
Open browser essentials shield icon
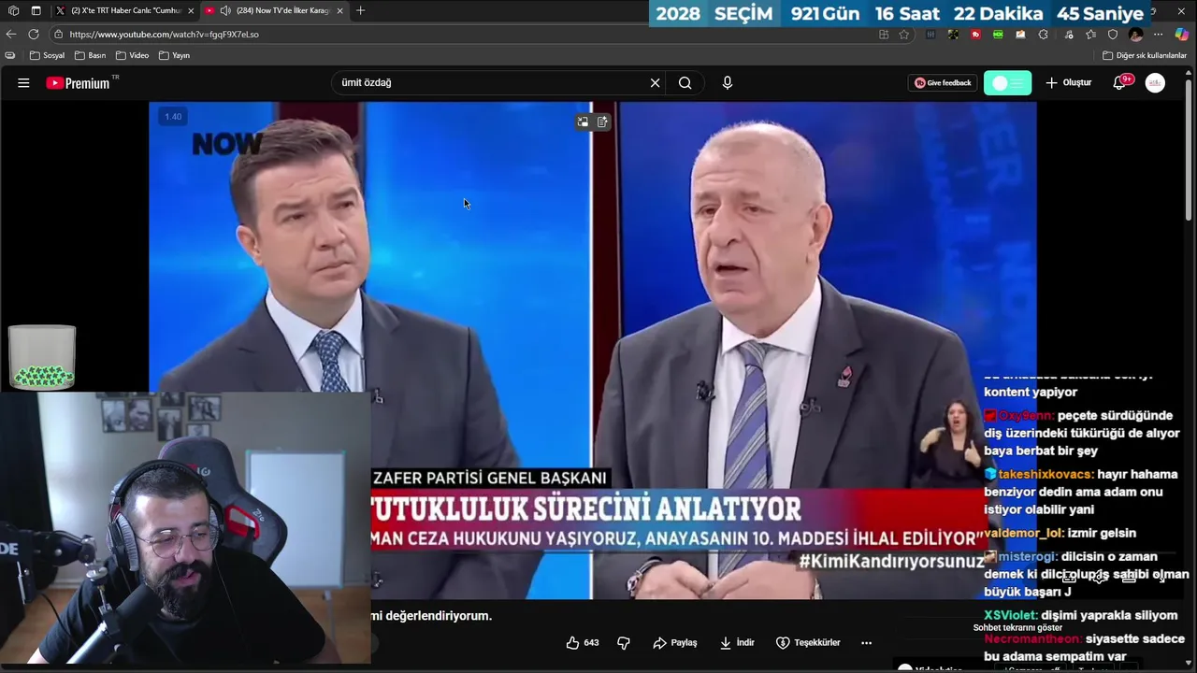click(x=1113, y=35)
